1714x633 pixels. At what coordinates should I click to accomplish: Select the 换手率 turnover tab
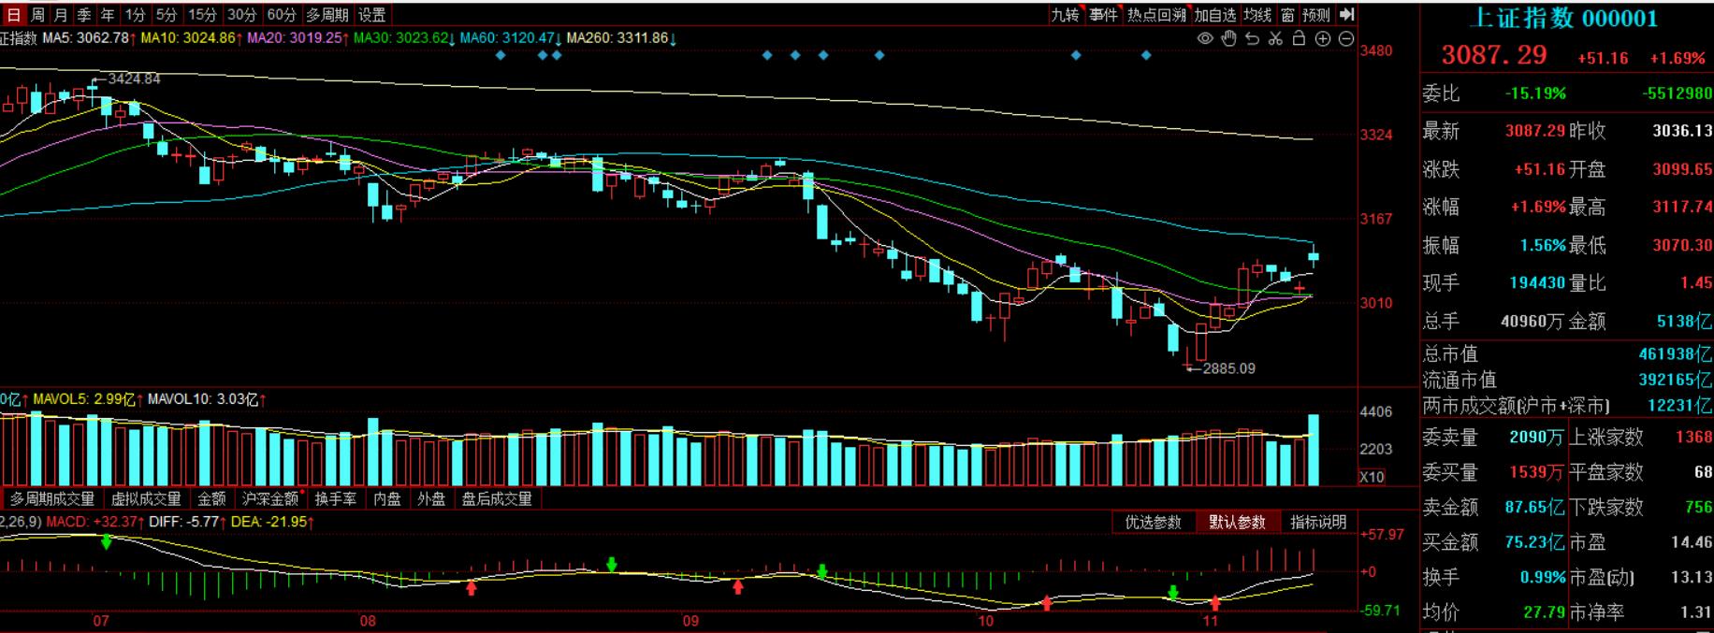tap(335, 499)
